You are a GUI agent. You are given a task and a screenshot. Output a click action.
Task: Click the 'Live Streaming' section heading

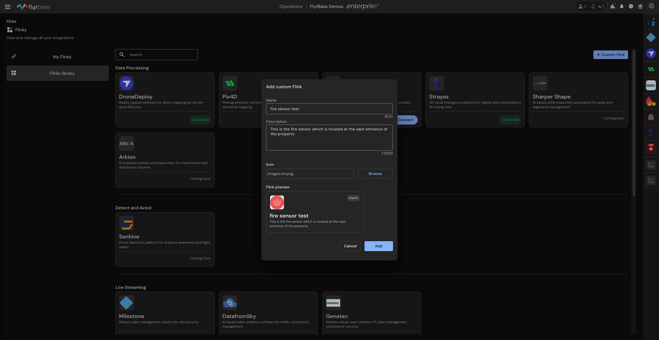[131, 287]
